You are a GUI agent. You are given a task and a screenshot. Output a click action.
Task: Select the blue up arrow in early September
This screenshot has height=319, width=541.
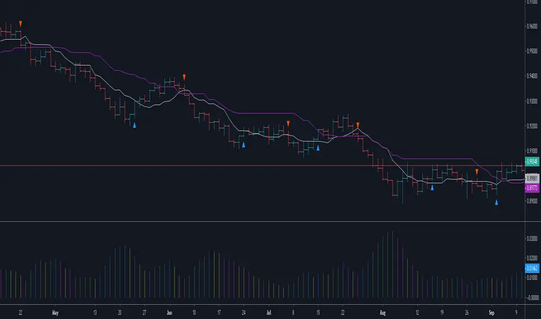tap(496, 202)
